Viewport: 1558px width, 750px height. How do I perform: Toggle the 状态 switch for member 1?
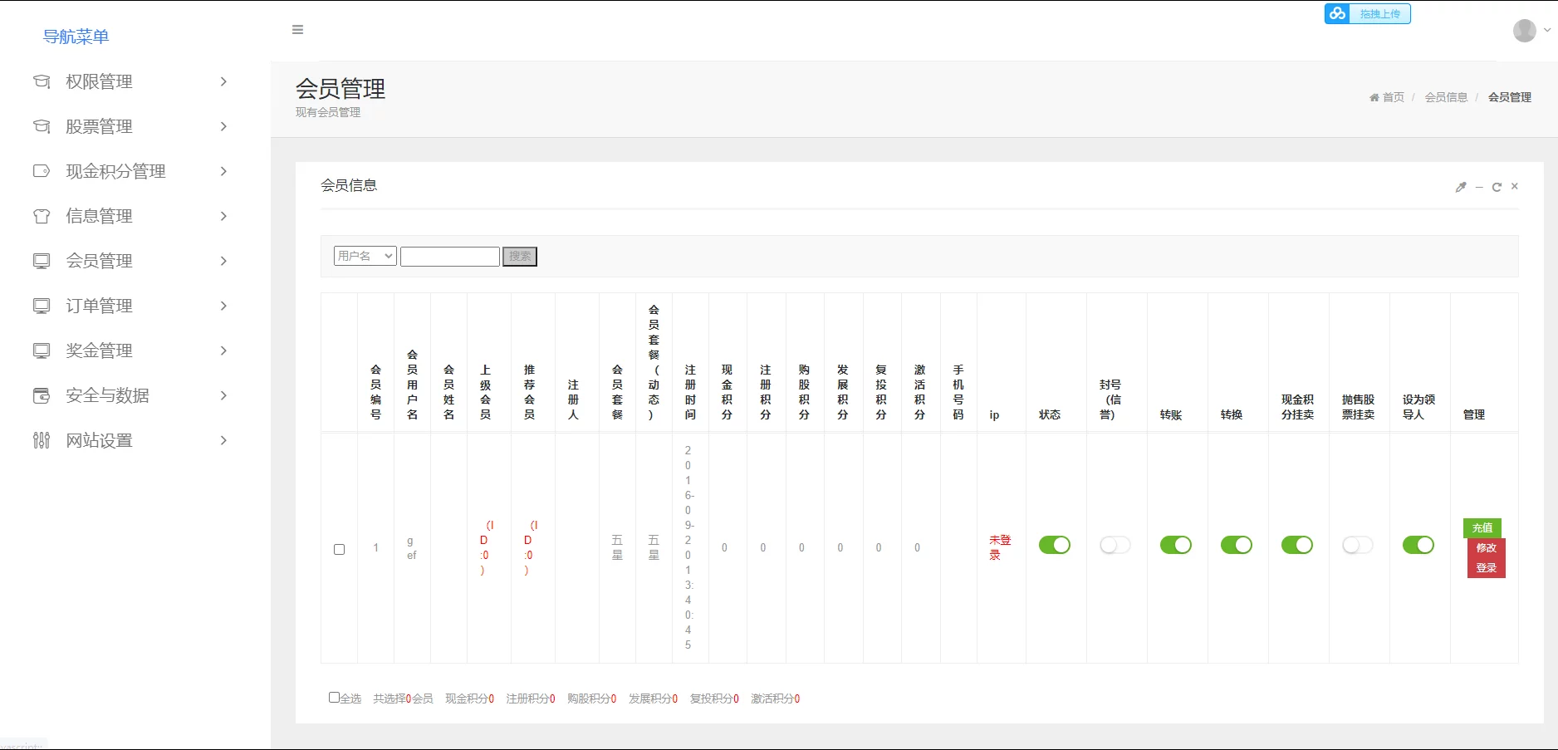coord(1055,545)
